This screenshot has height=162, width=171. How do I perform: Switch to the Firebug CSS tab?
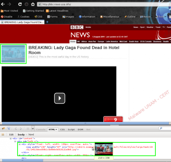click(62, 129)
